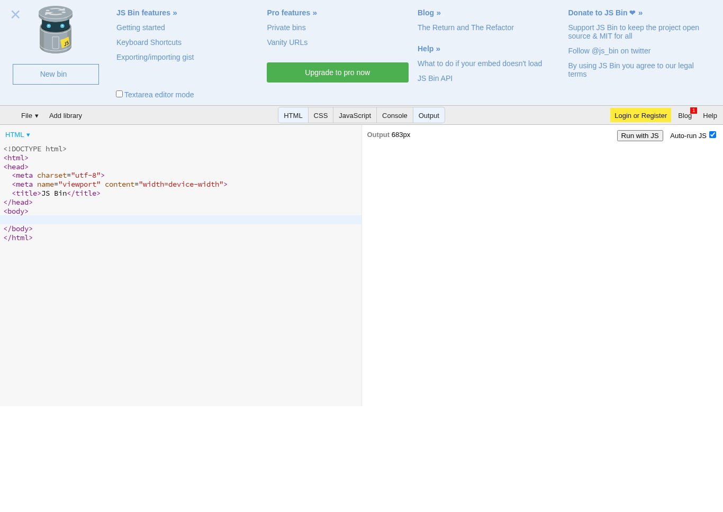Viewport: 723px width, 512px height.
Task: Open Private bins link
Action: click(x=286, y=28)
